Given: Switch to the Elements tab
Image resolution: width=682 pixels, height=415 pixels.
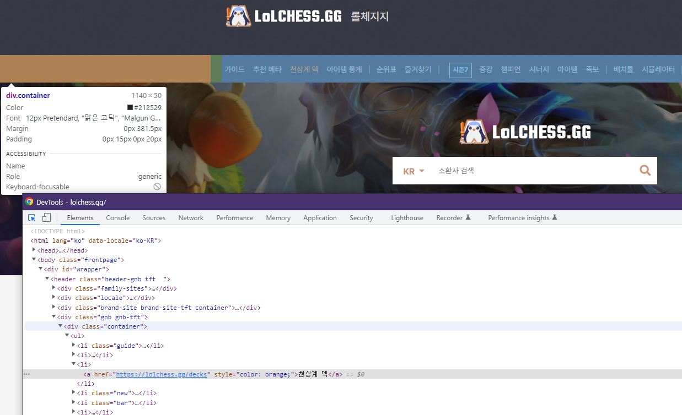Looking at the screenshot, I should [x=80, y=218].
